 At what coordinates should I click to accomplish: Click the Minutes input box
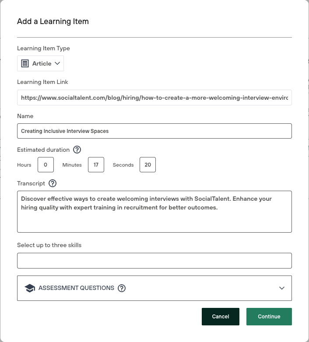96,165
